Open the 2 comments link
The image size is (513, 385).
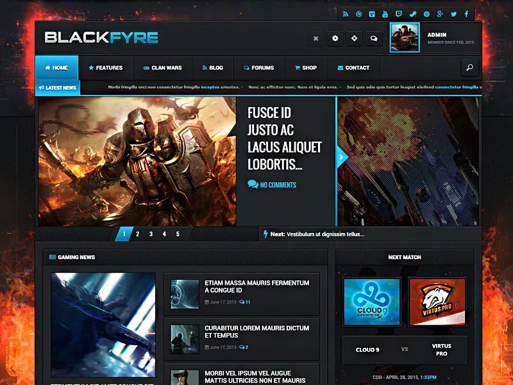point(244,347)
